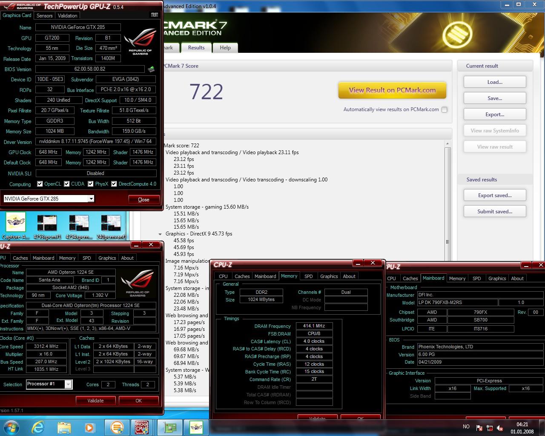Image resolution: width=545 pixels, height=436 pixels.
Task: Open the Processor #1 selection dropdown
Action: [x=68, y=384]
